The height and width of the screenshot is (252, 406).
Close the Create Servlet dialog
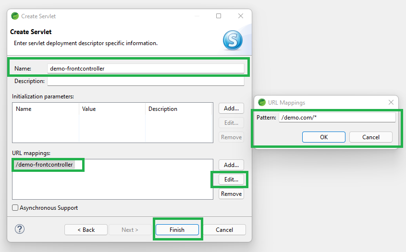[x=241, y=16]
